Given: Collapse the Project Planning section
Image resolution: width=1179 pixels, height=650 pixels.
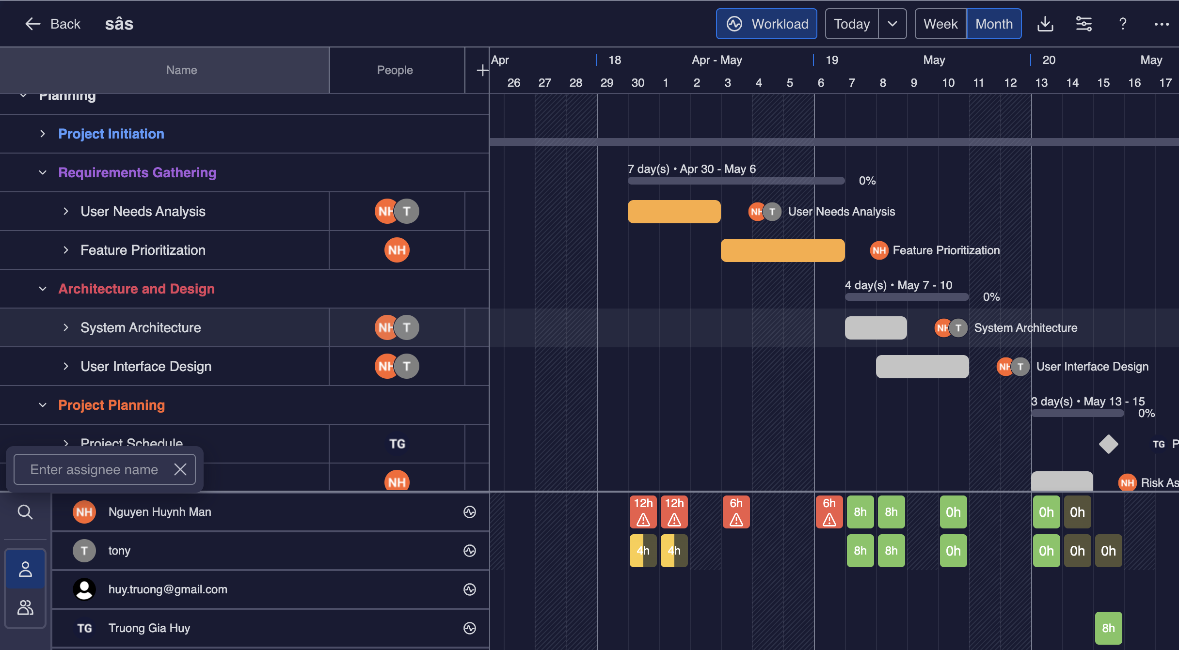Looking at the screenshot, I should tap(43, 404).
